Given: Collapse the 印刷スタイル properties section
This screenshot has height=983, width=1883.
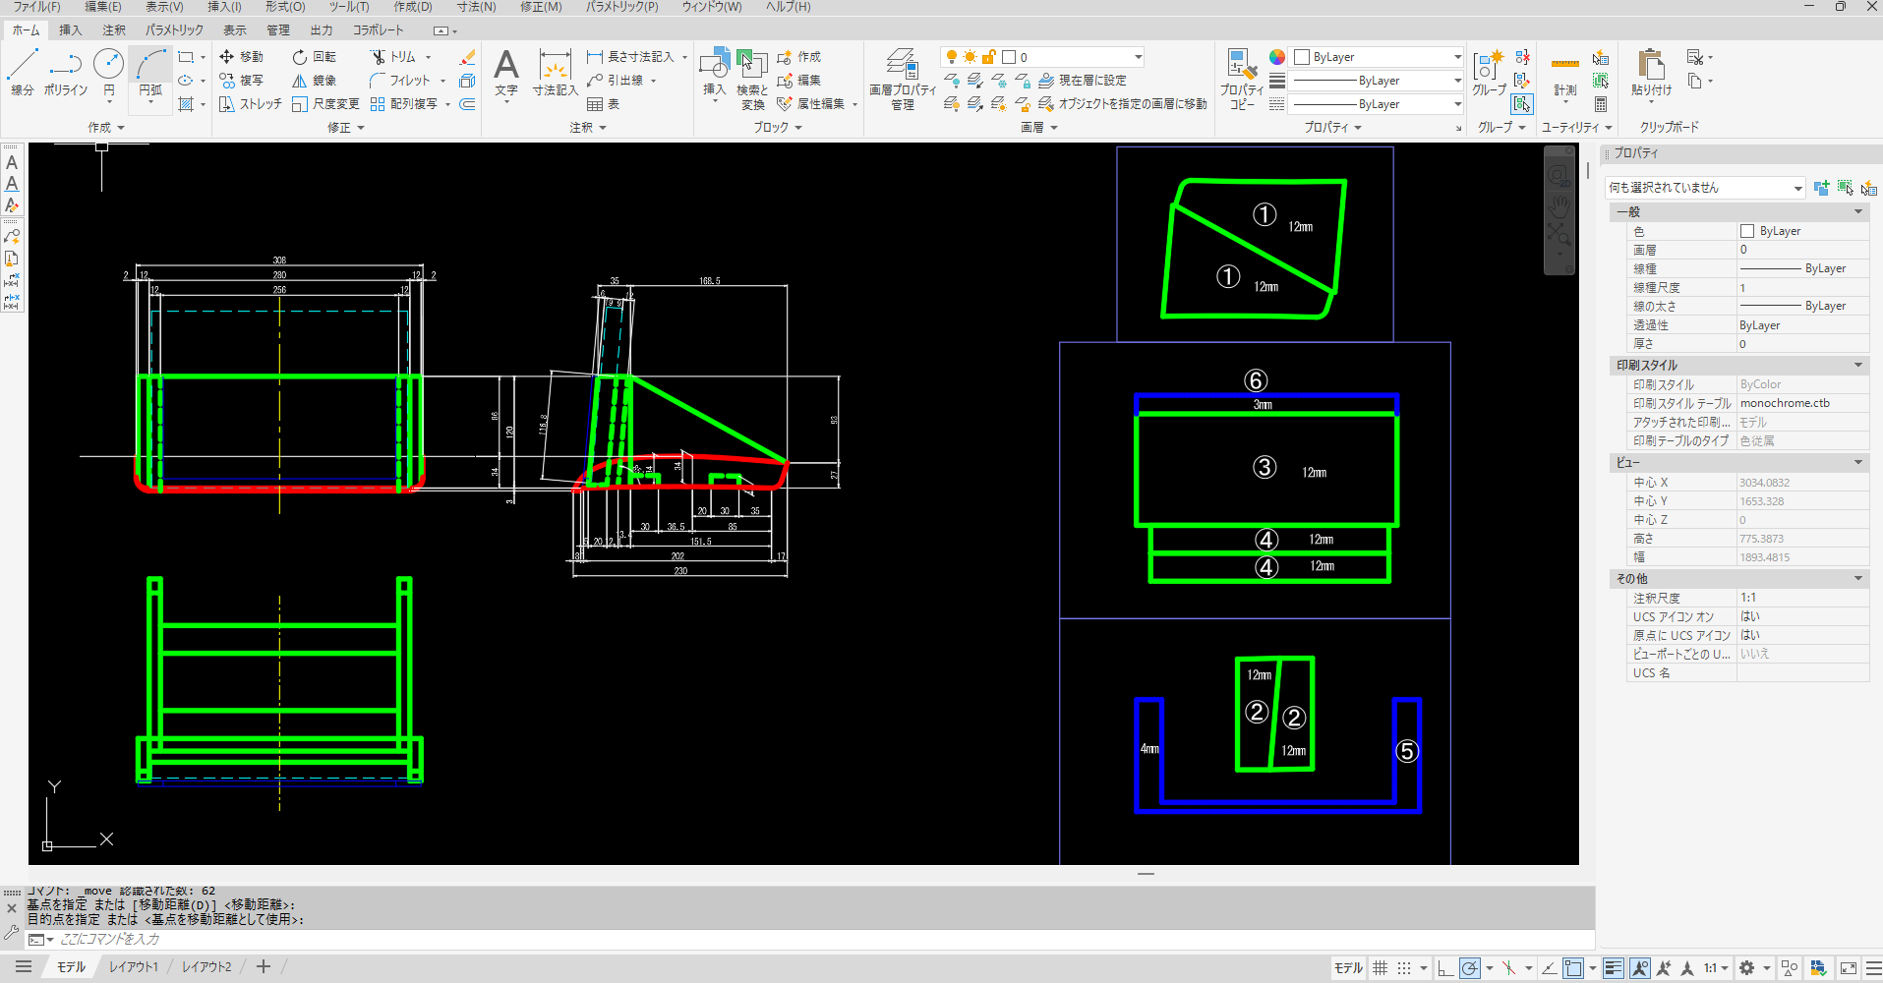Looking at the screenshot, I should 1858,365.
